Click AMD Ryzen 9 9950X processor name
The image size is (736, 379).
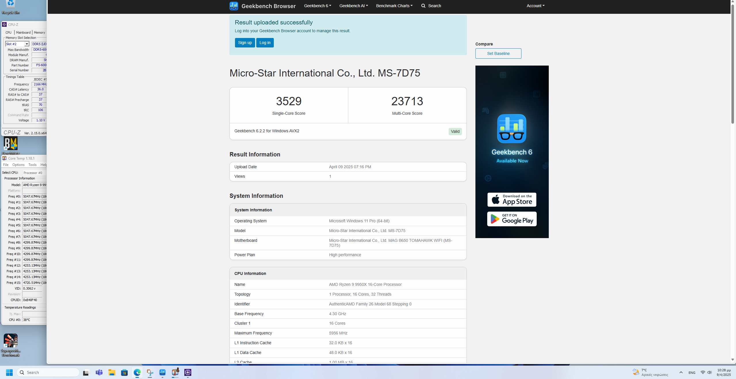point(365,284)
